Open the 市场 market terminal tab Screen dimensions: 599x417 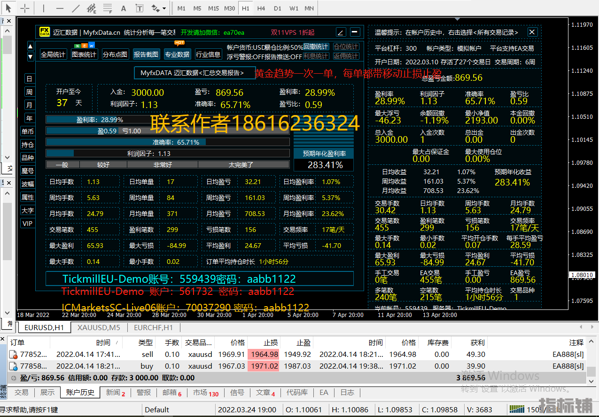pos(206,393)
